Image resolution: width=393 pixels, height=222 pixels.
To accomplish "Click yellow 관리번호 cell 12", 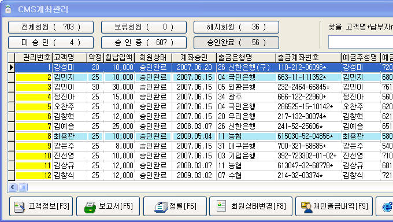I will 34,175.
